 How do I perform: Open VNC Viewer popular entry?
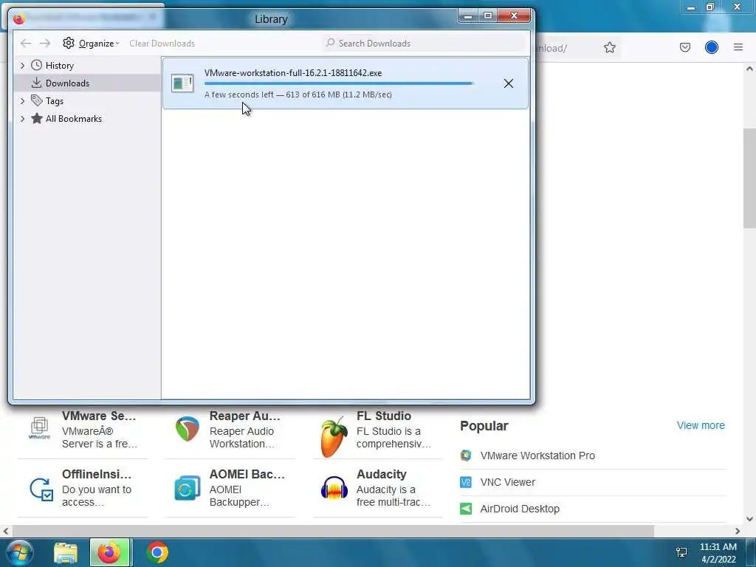[508, 482]
